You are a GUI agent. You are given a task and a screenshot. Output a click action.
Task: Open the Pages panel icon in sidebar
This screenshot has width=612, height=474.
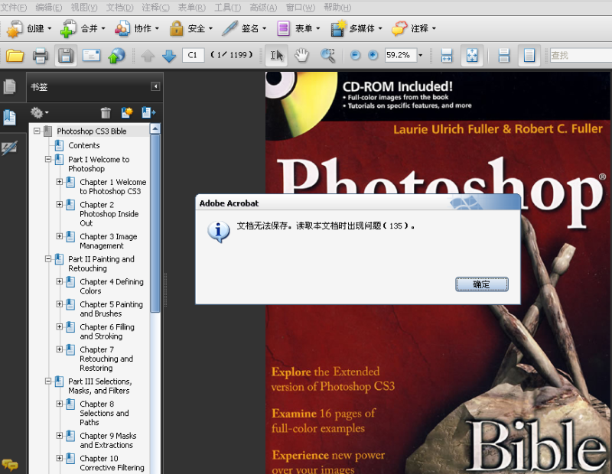pos(9,86)
